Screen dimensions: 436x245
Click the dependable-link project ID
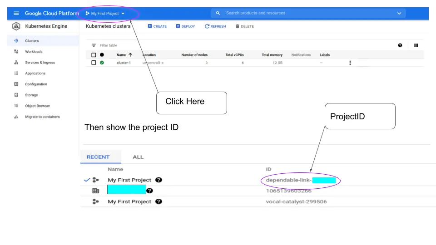[300, 180]
